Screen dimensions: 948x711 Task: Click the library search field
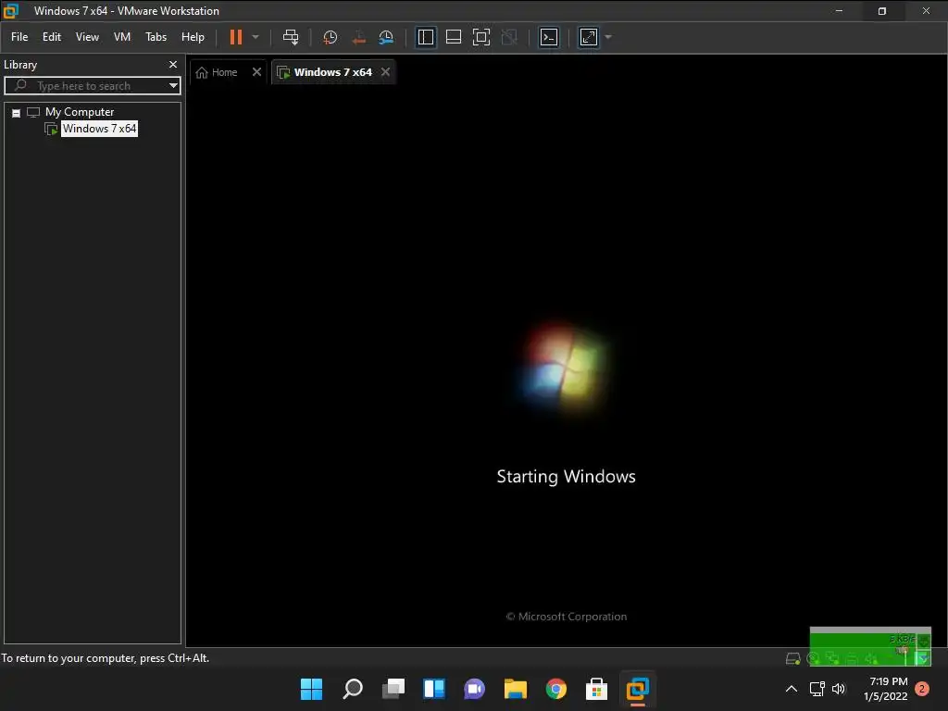91,86
